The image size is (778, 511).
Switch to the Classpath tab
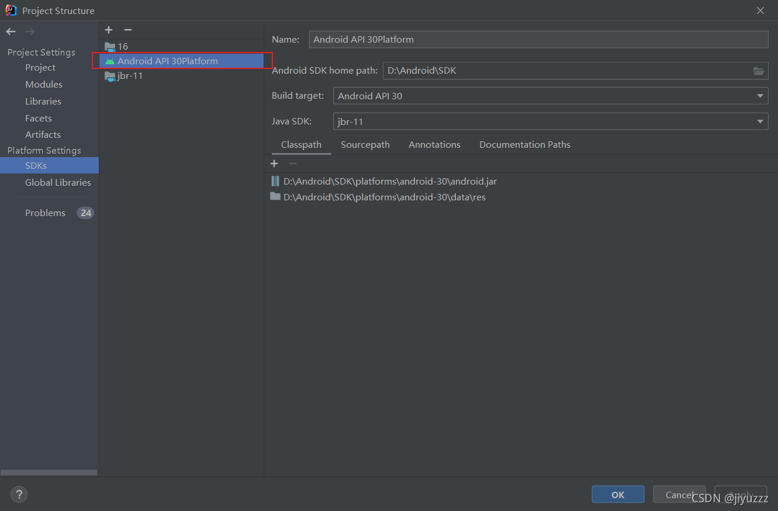click(x=301, y=145)
